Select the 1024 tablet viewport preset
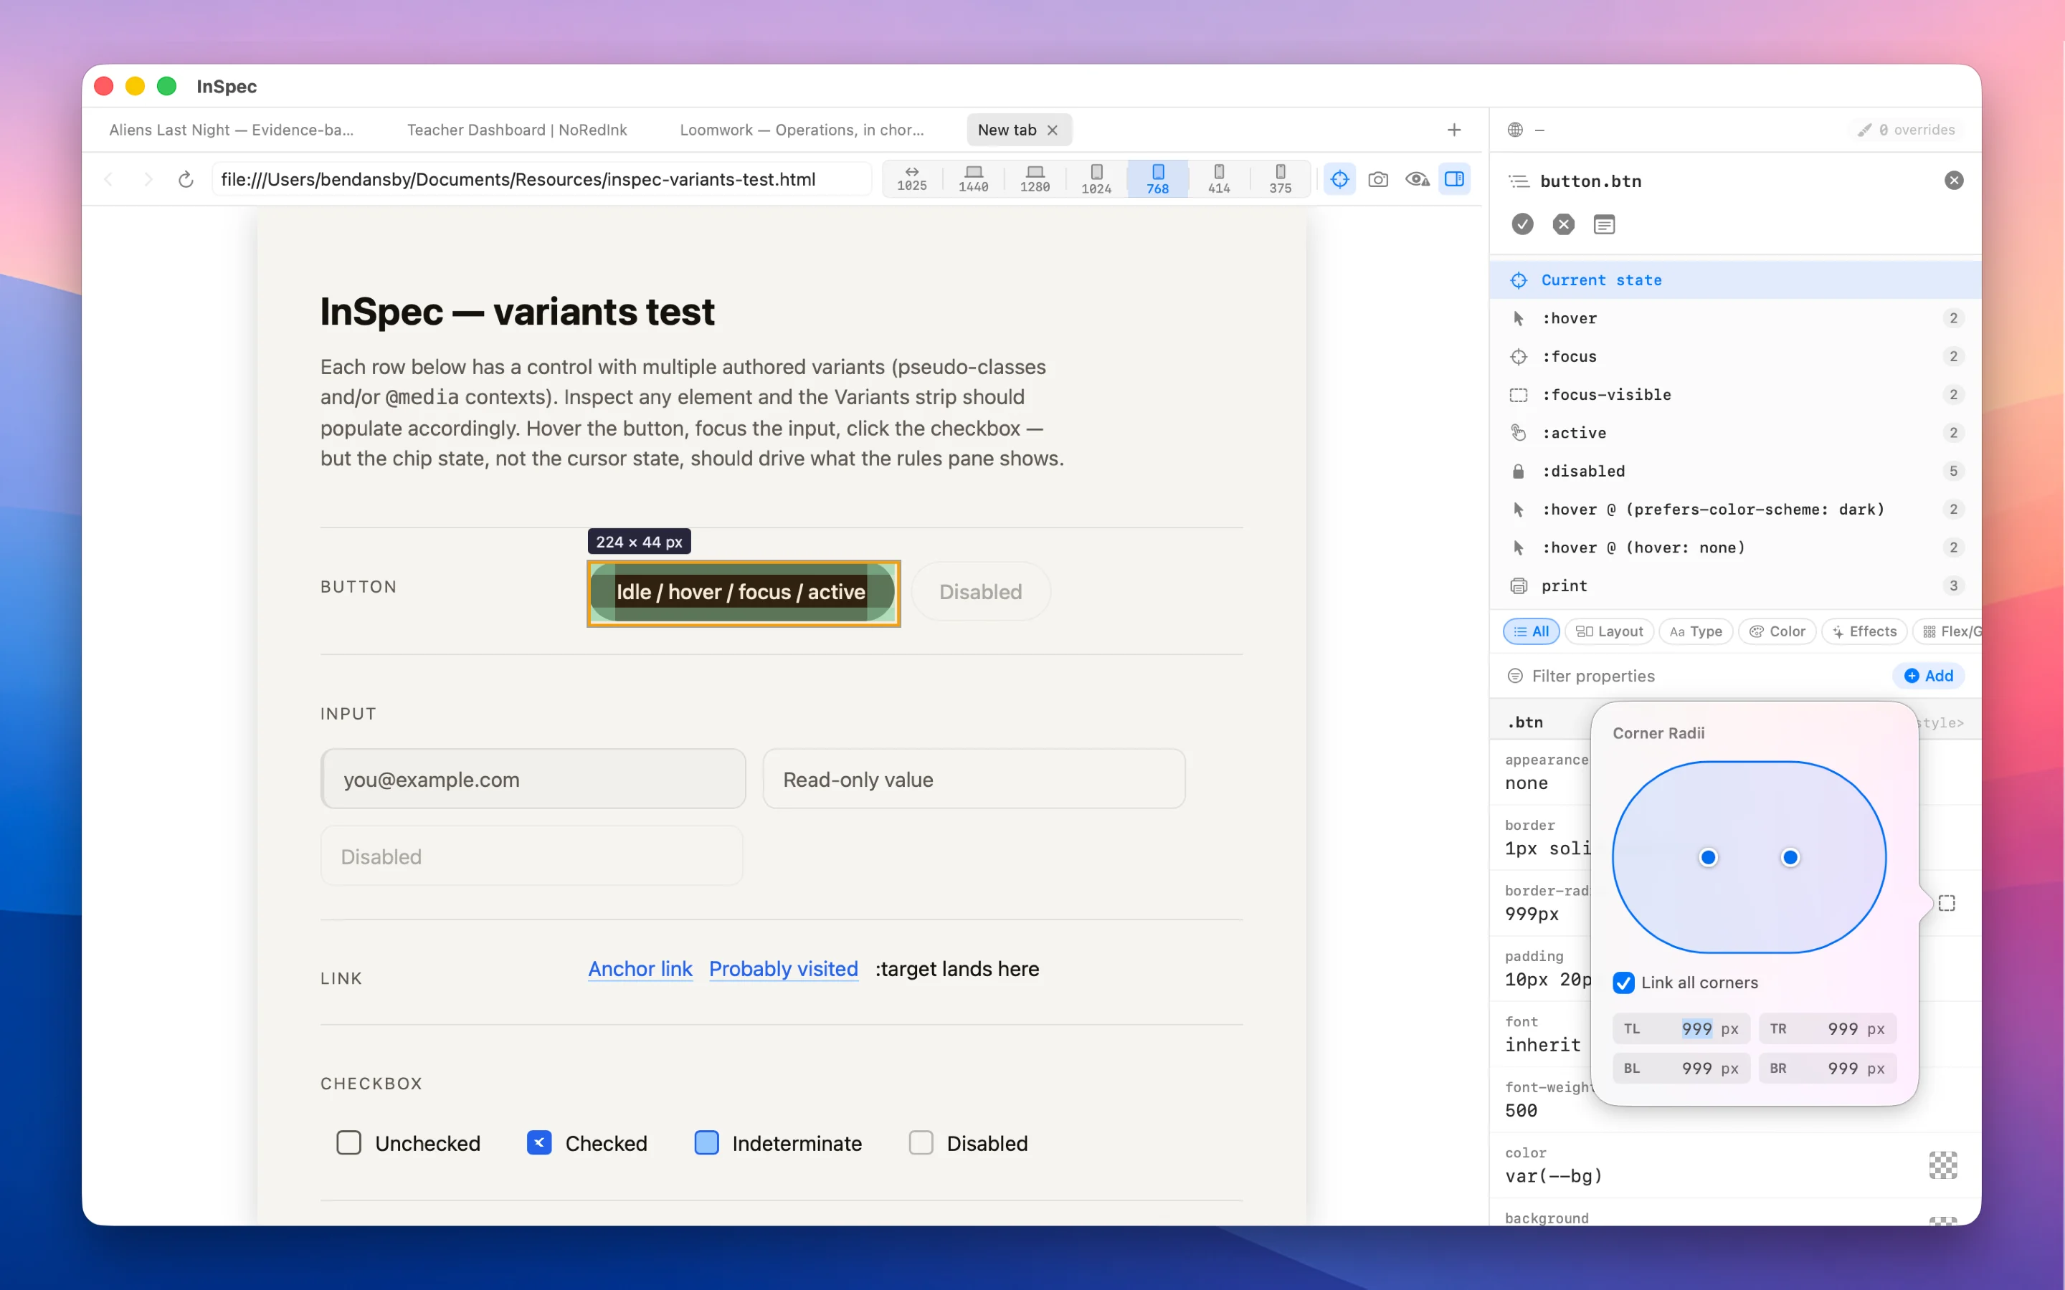Image resolution: width=2065 pixels, height=1290 pixels. point(1096,179)
